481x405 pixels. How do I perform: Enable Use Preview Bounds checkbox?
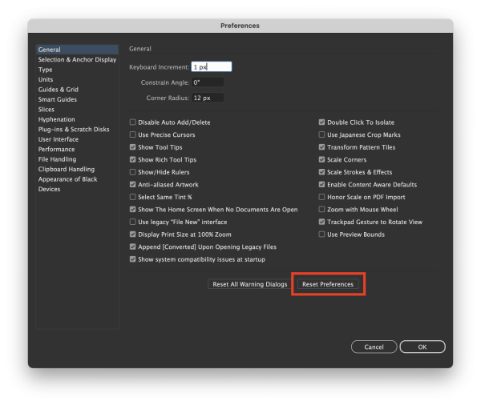[322, 235]
